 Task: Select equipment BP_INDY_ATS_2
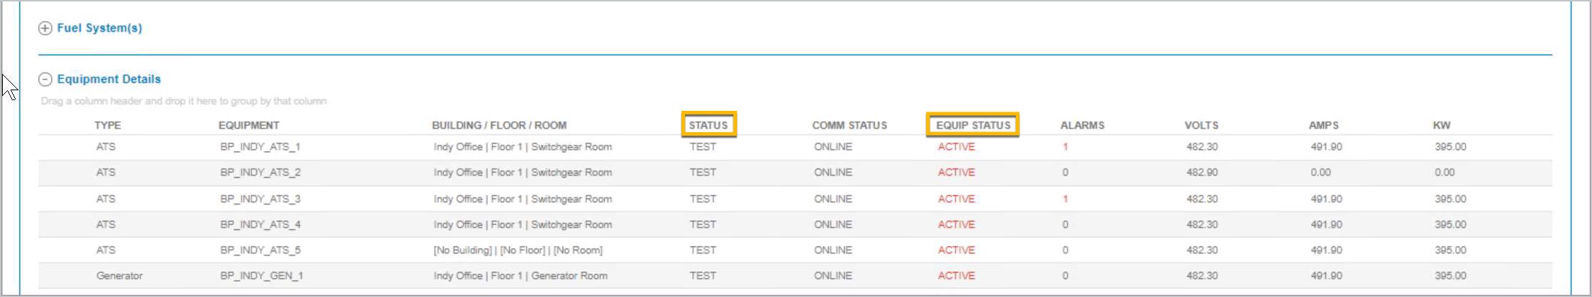(260, 173)
